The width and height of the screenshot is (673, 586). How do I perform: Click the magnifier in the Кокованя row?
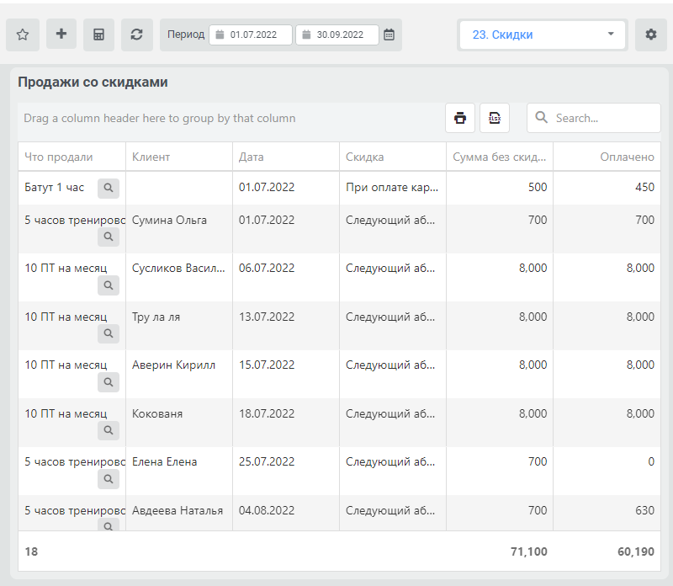[109, 430]
